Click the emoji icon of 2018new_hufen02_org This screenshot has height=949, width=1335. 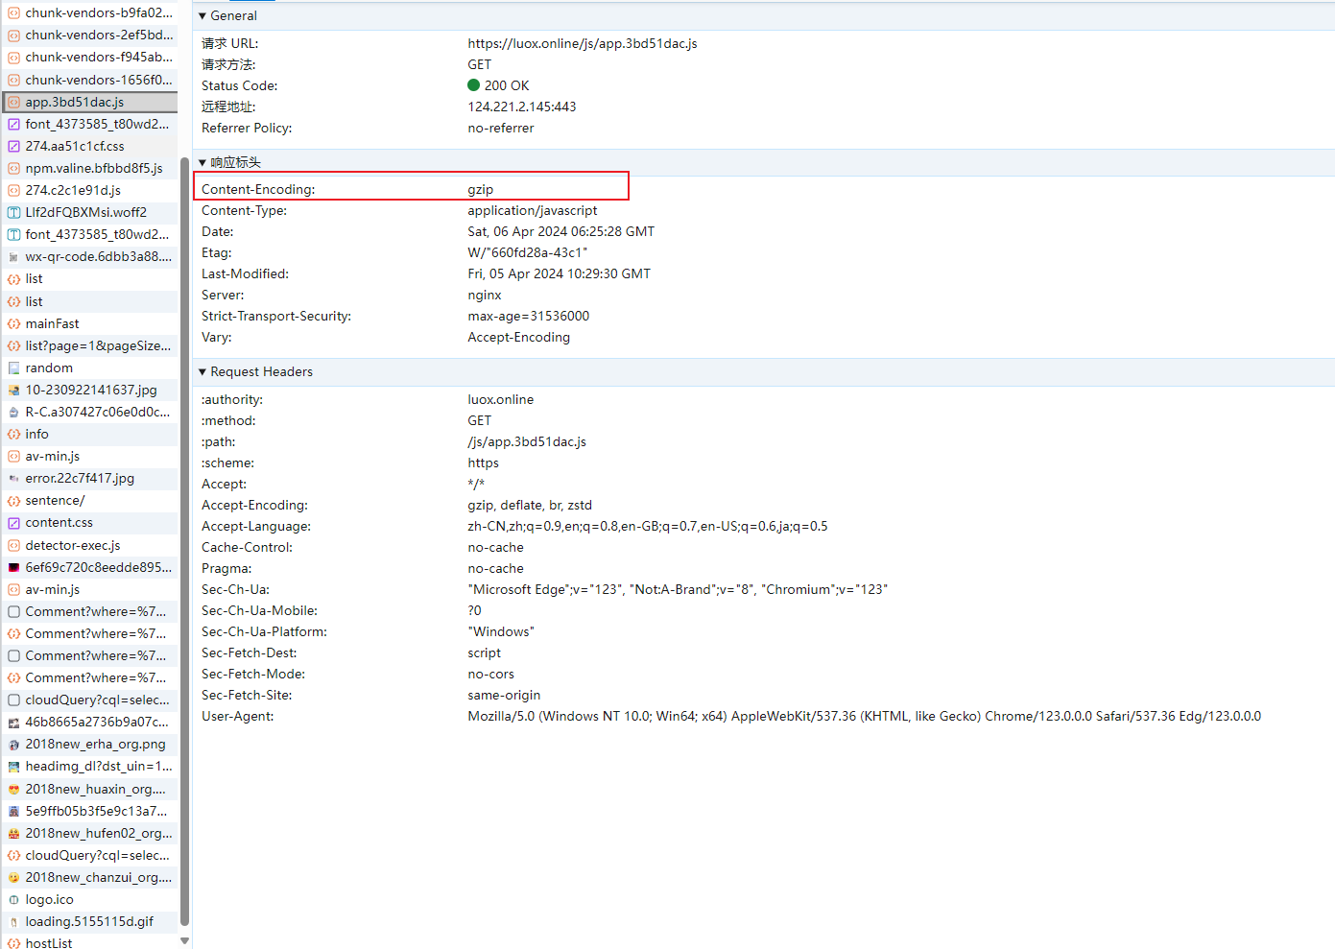click(x=13, y=833)
